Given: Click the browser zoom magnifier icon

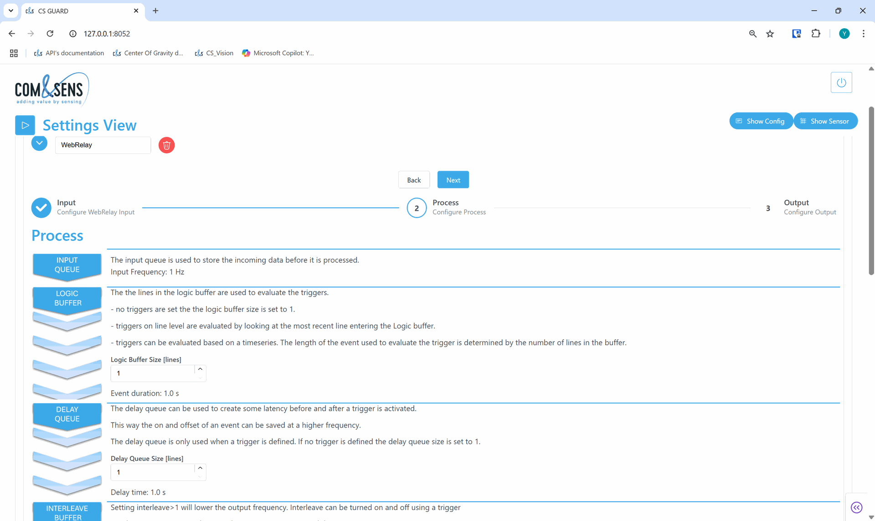Looking at the screenshot, I should click(x=752, y=34).
